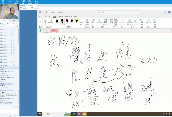Open the 1.22 notebook dropdown

[45, 30]
